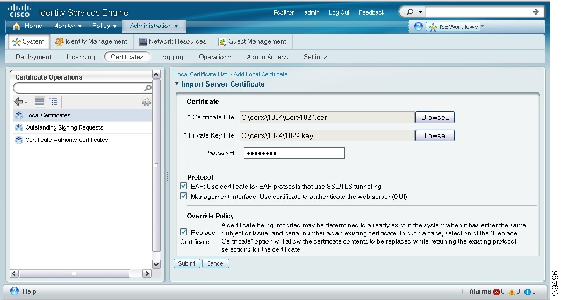This screenshot has width=561, height=300.
Task: Click the ISE Workflows icon
Action: pos(433,27)
